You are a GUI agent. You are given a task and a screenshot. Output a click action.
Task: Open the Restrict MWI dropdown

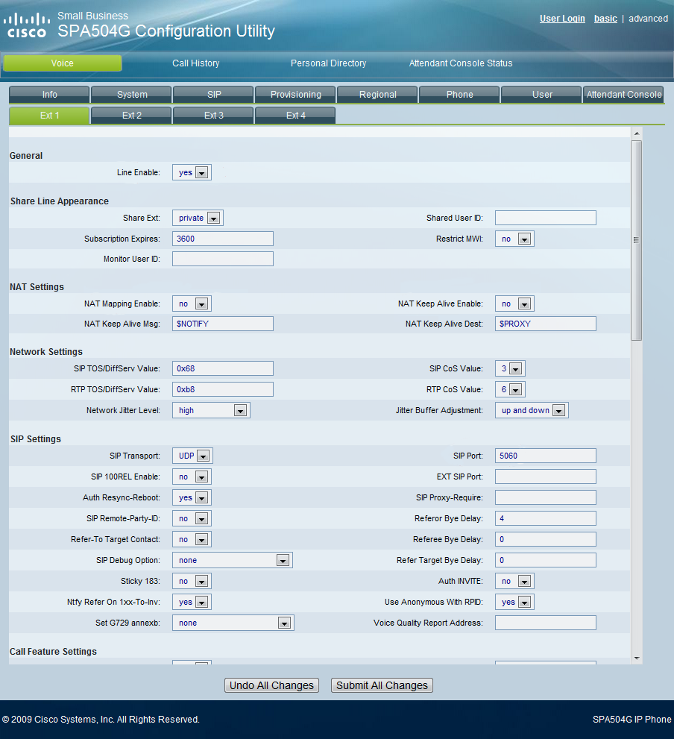514,239
